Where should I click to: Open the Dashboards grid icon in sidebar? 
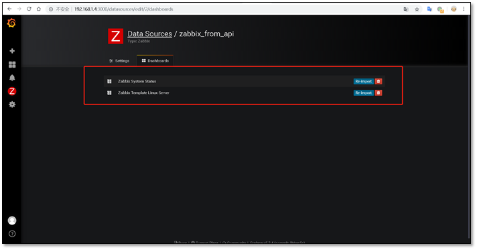coord(12,64)
